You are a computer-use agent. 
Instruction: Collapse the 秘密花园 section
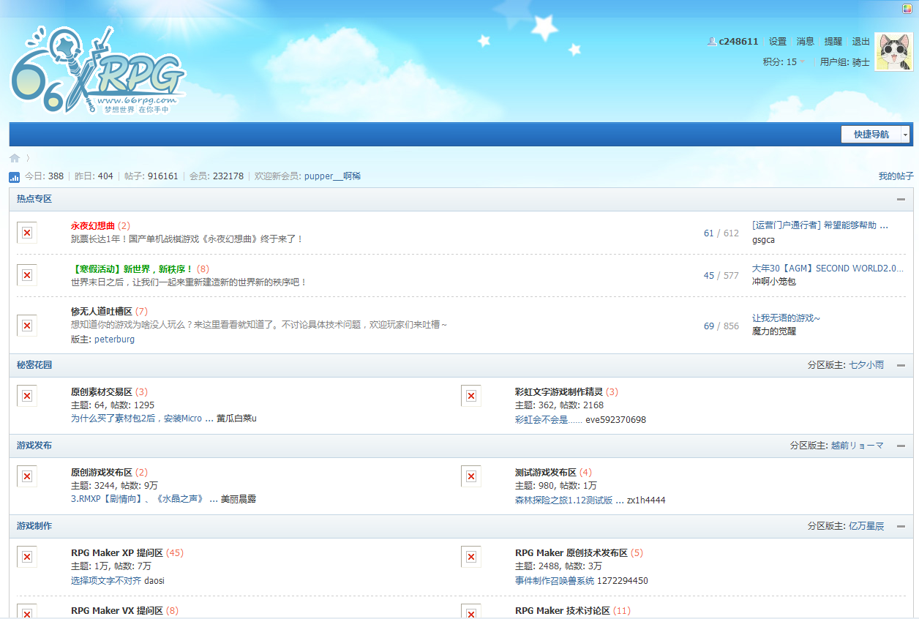[901, 365]
